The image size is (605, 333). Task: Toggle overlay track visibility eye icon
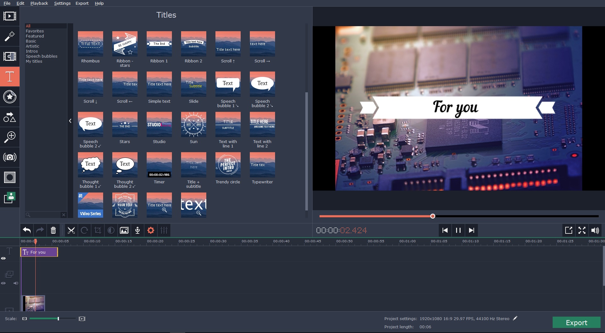[3, 283]
